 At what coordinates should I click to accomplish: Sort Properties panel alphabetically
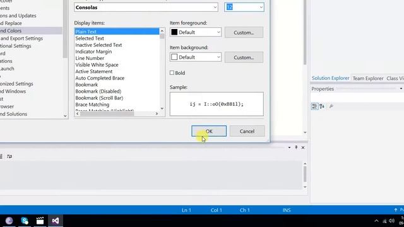322,106
